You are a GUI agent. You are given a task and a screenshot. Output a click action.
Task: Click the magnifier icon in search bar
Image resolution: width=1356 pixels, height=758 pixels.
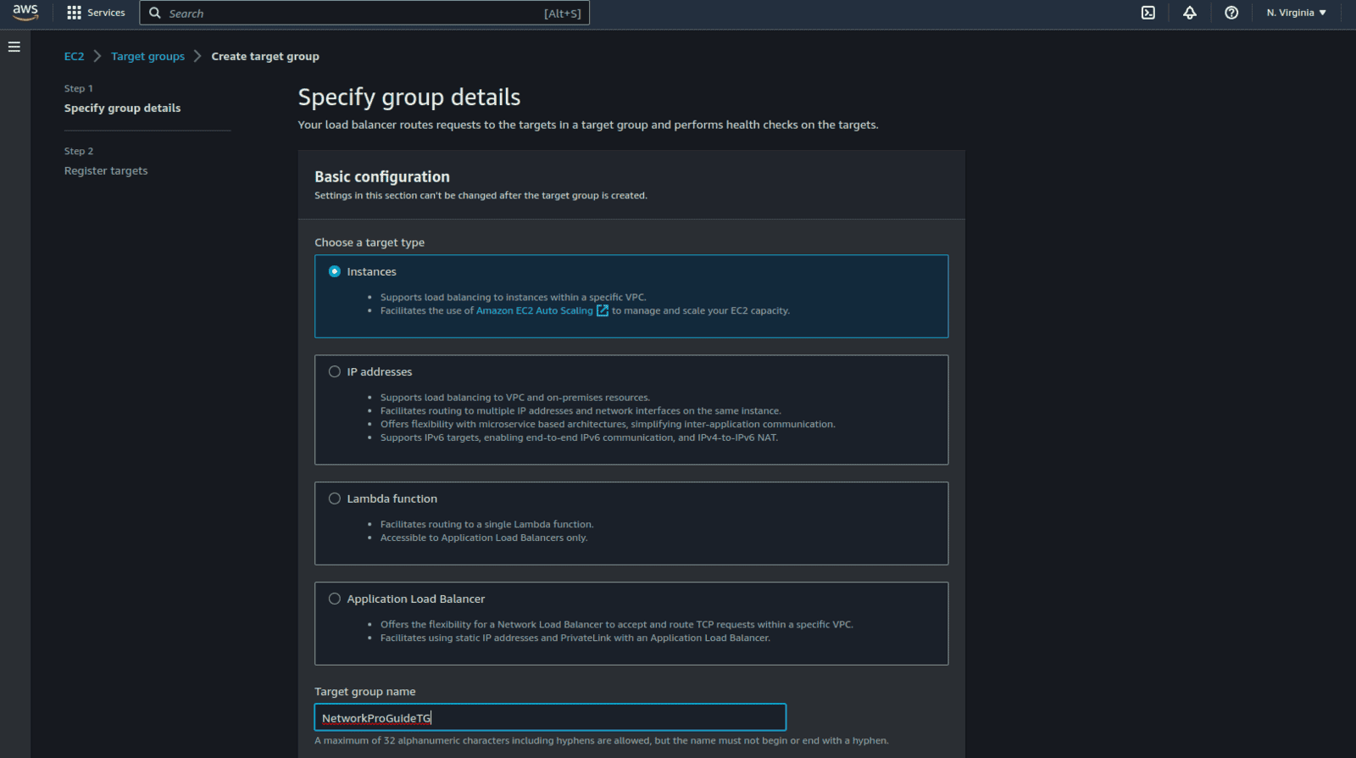point(155,14)
